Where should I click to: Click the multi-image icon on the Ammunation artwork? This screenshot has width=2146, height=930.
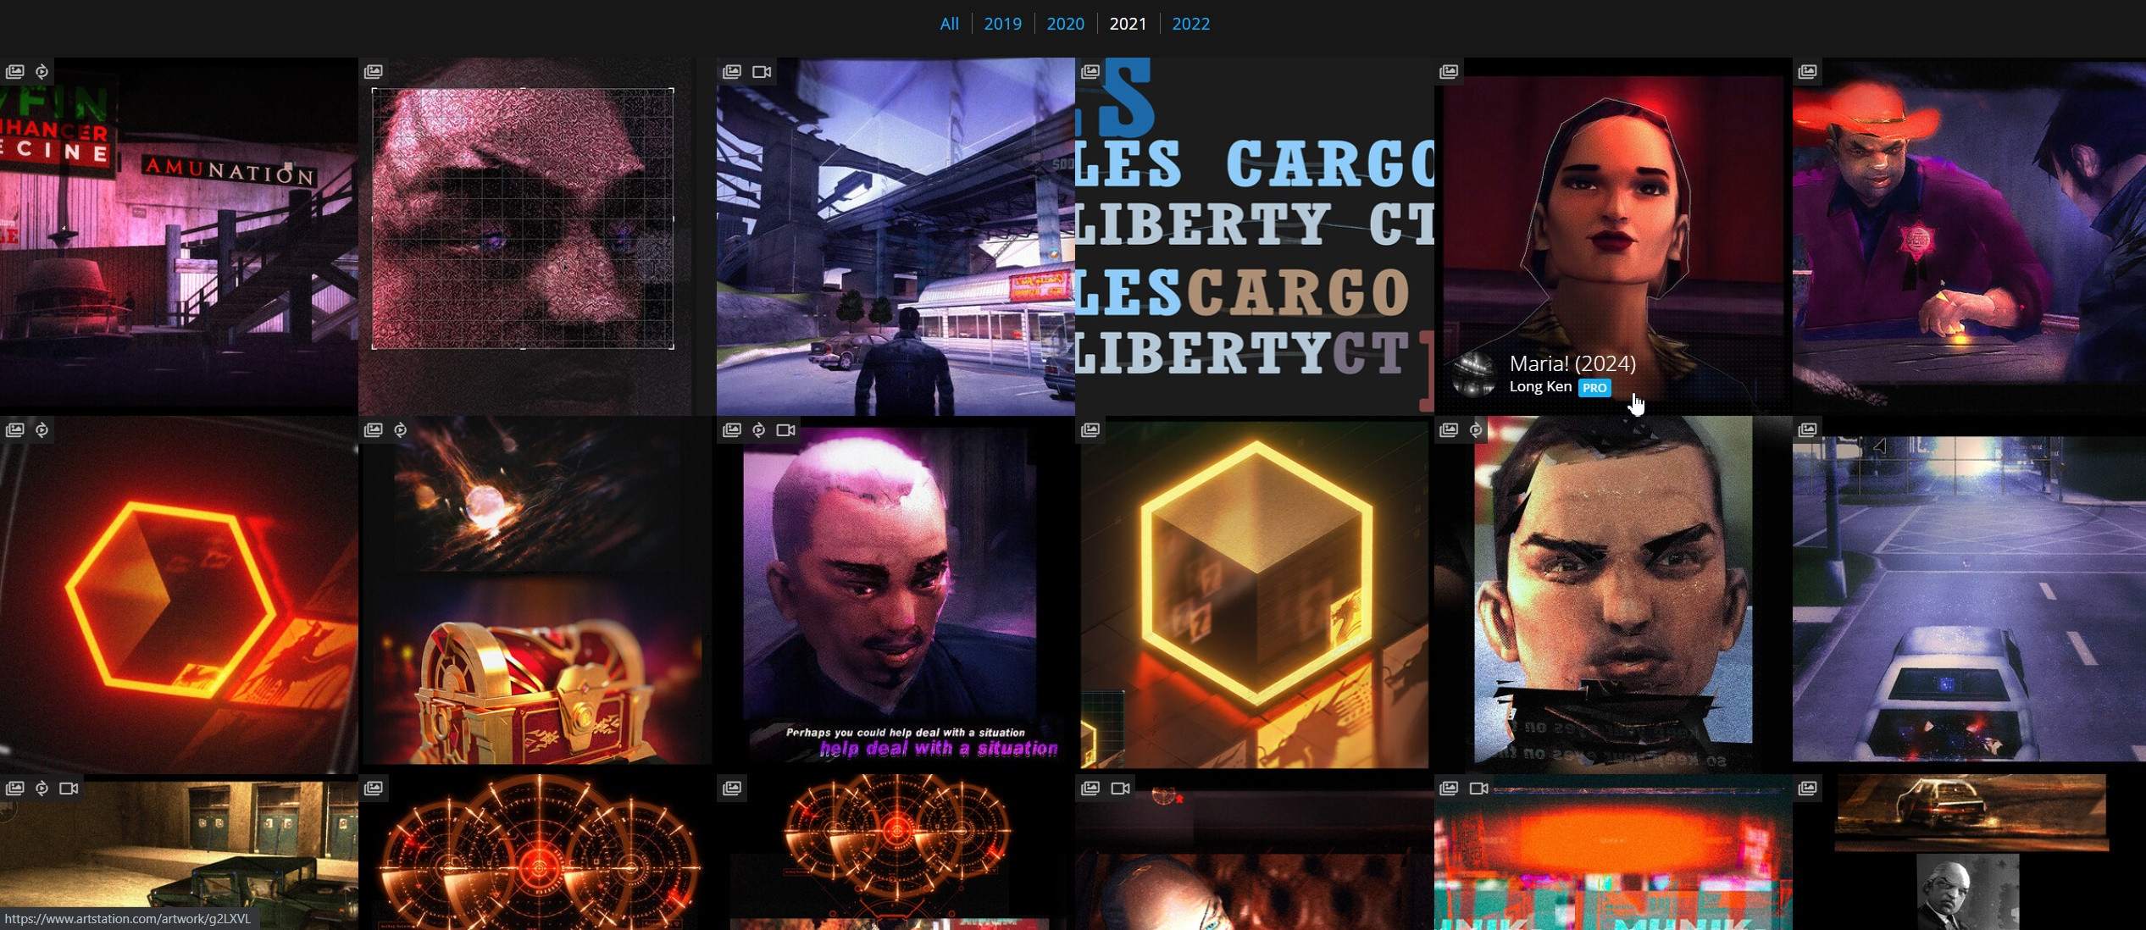pos(15,72)
